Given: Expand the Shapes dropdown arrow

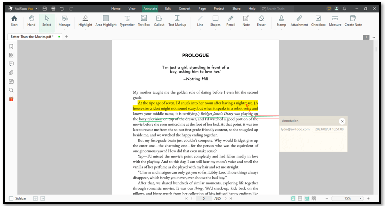Looking at the screenshot, I should pyautogui.click(x=215, y=29).
